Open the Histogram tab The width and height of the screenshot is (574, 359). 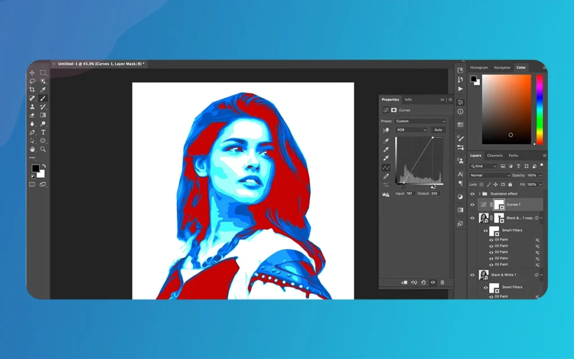(x=479, y=67)
